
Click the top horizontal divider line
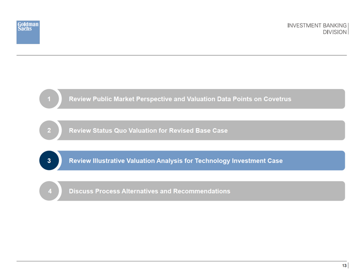coord(181,55)
